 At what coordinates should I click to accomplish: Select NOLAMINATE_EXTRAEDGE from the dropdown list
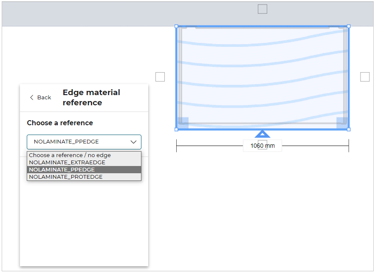[67, 162]
